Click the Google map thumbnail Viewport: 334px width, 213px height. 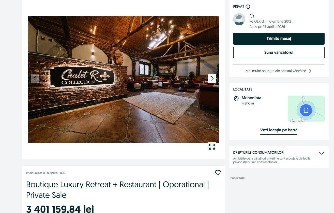[306, 109]
